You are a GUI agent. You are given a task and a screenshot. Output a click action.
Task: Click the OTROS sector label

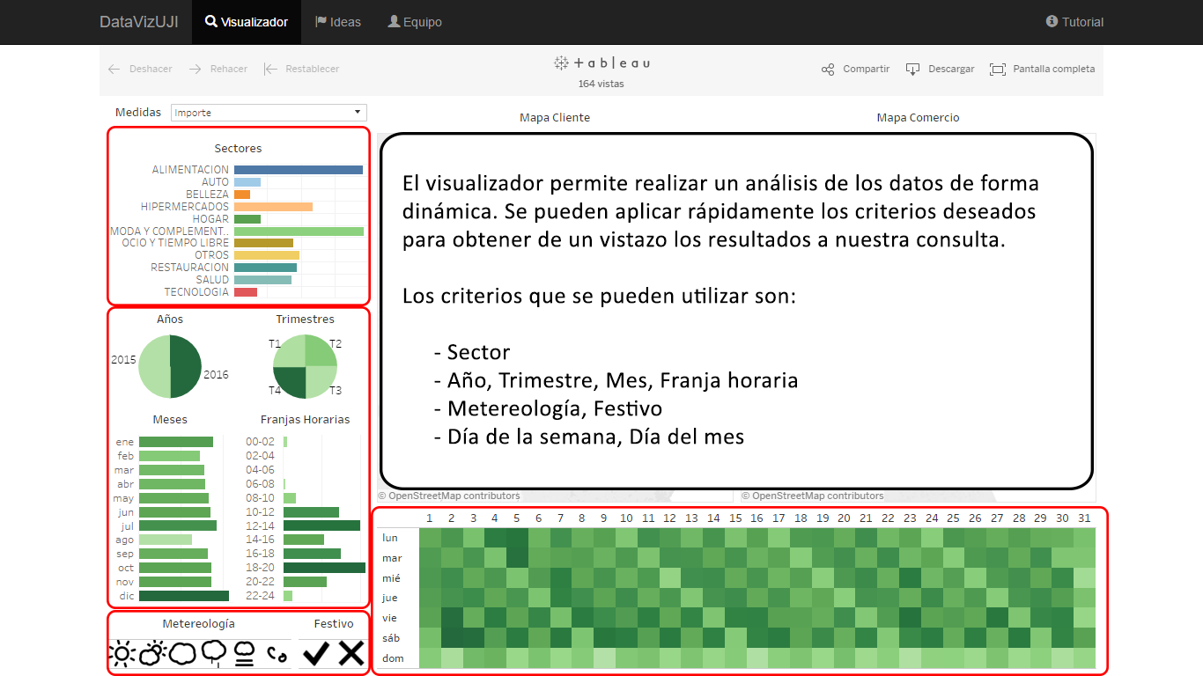212,255
